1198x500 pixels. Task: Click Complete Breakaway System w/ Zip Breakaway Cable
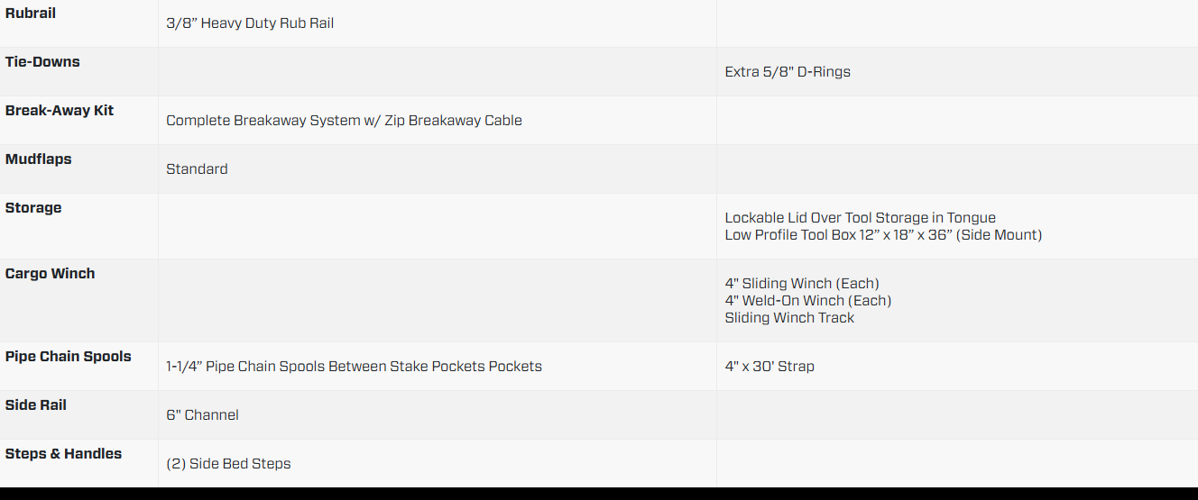pyautogui.click(x=344, y=121)
